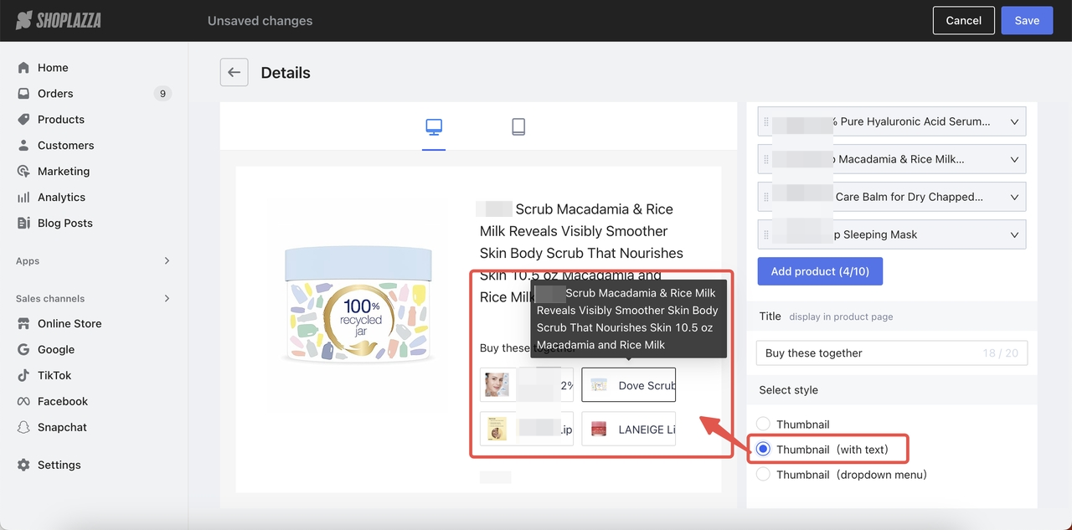Click the Details page heading
The image size is (1072, 530).
tap(286, 73)
